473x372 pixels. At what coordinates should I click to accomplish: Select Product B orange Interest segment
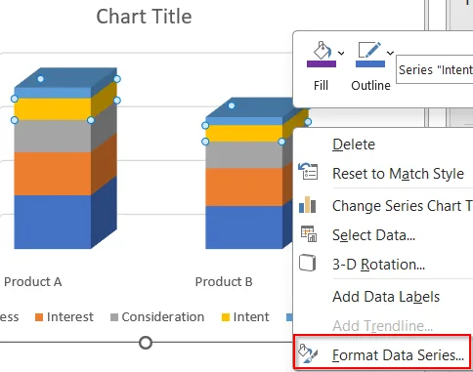244,187
